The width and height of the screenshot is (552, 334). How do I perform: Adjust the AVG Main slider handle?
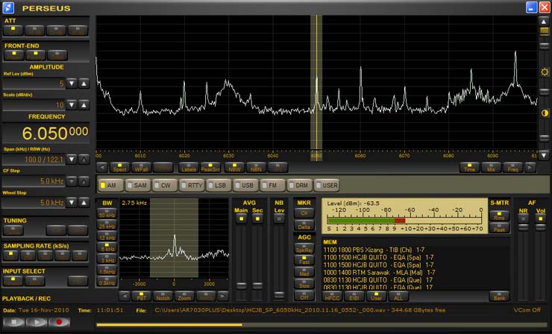tap(242, 286)
